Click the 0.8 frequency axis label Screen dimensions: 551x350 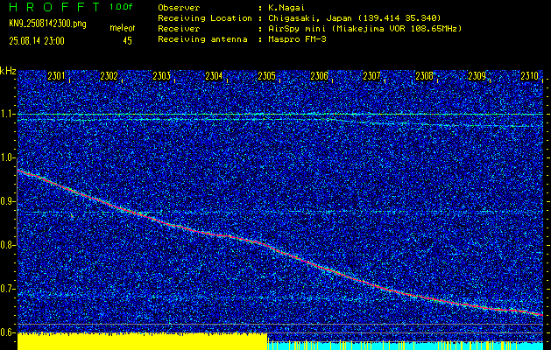(7, 245)
